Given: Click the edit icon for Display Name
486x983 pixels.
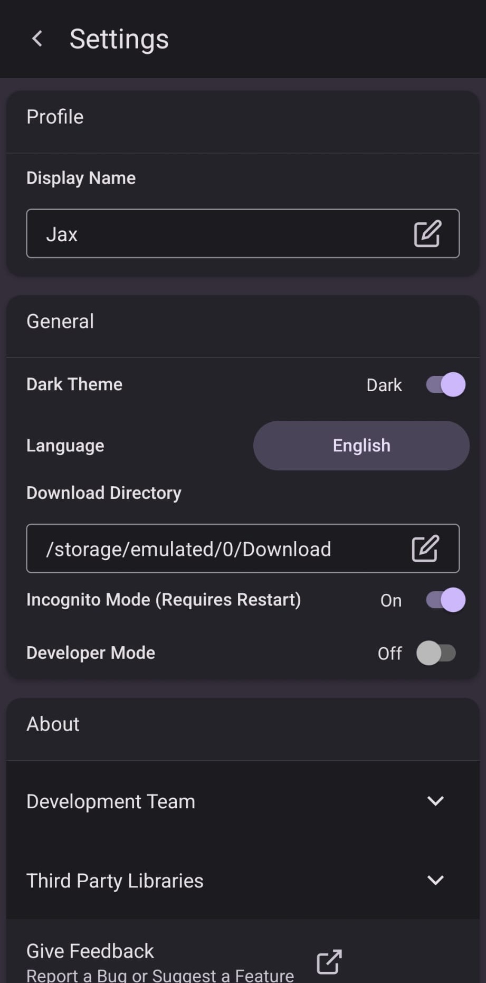Looking at the screenshot, I should 427,234.
